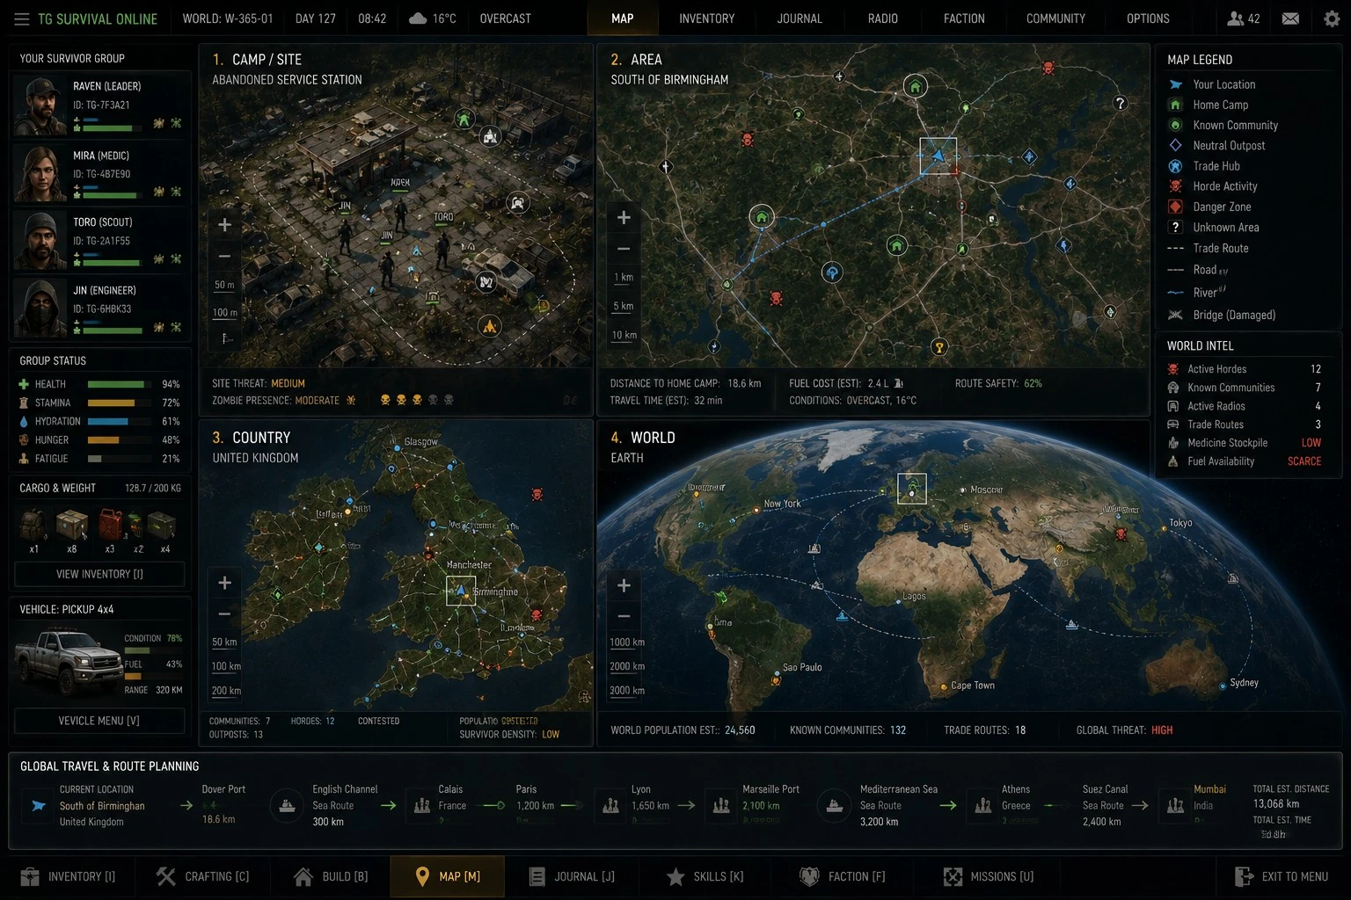Image resolution: width=1351 pixels, height=900 pixels.
Task: Click Active Hordes intel icon
Action: [1172, 369]
